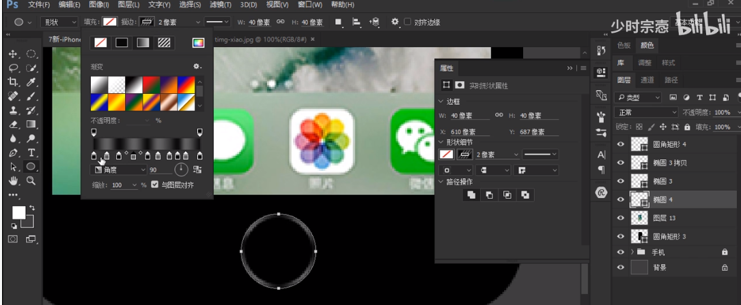The width and height of the screenshot is (741, 305).
Task: Filter layers by type layer icon
Action: (x=700, y=97)
